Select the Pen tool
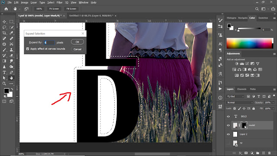The width and height of the screenshot is (277, 156). coord(11,72)
